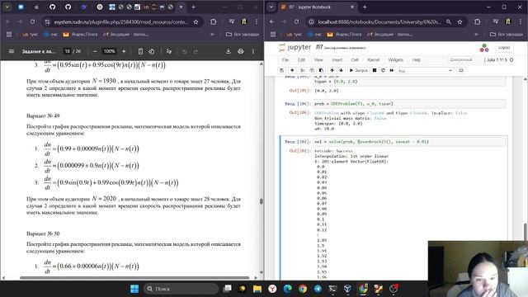Copy the selected Jupyter cell
Image resolution: width=528 pixels, height=297 pixels.
[x=312, y=70]
